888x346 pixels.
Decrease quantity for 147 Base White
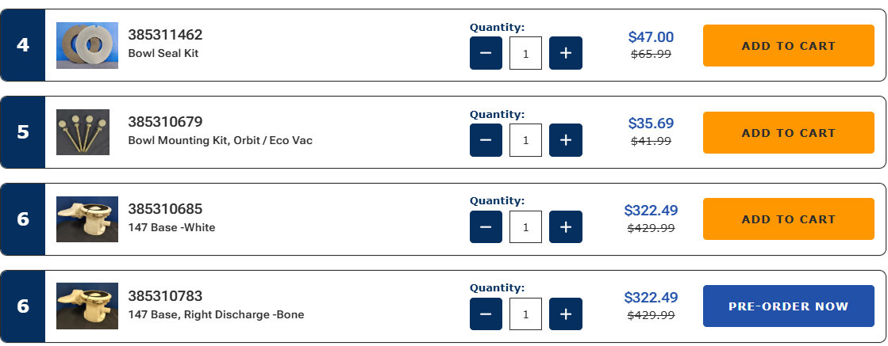coord(486,227)
